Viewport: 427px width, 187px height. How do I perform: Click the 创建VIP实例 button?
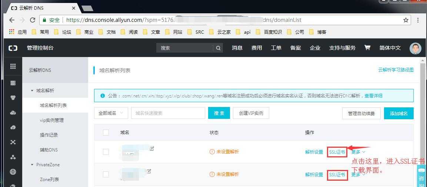click(251, 113)
